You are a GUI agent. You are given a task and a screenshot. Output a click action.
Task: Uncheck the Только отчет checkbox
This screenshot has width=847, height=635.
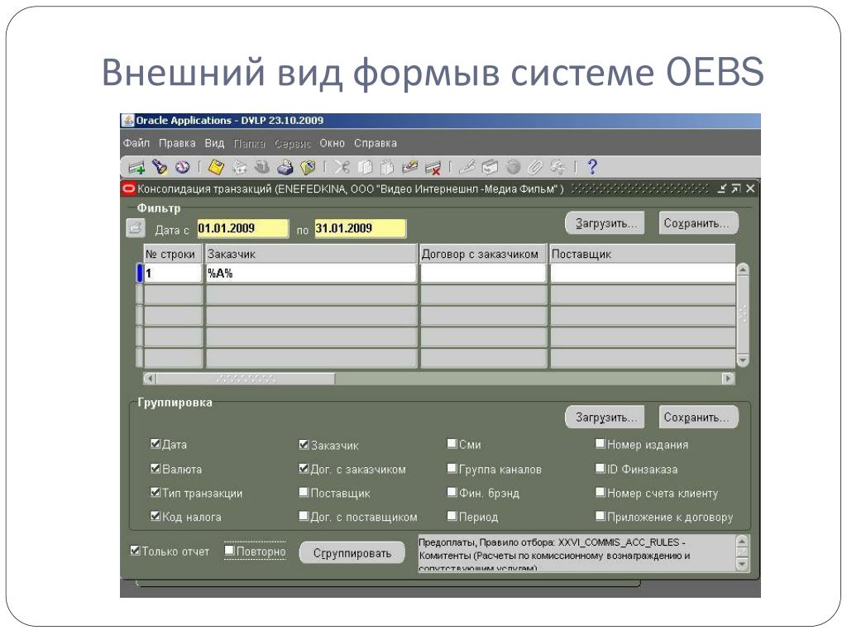point(135,550)
